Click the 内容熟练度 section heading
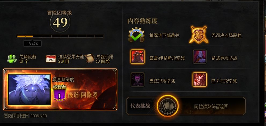 point(143,21)
